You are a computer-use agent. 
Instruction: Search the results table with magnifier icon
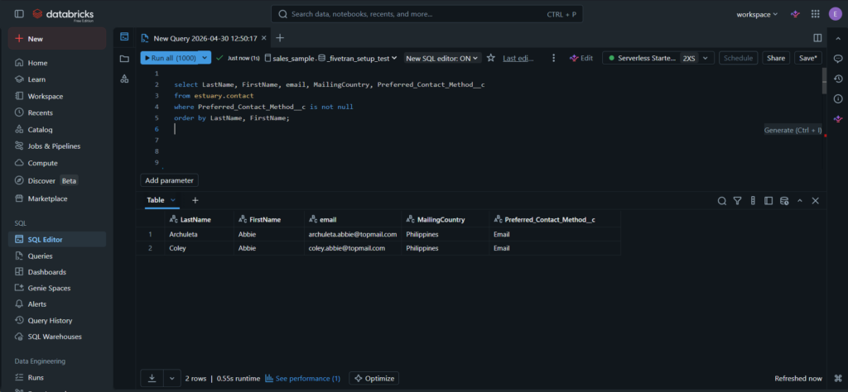click(x=721, y=201)
